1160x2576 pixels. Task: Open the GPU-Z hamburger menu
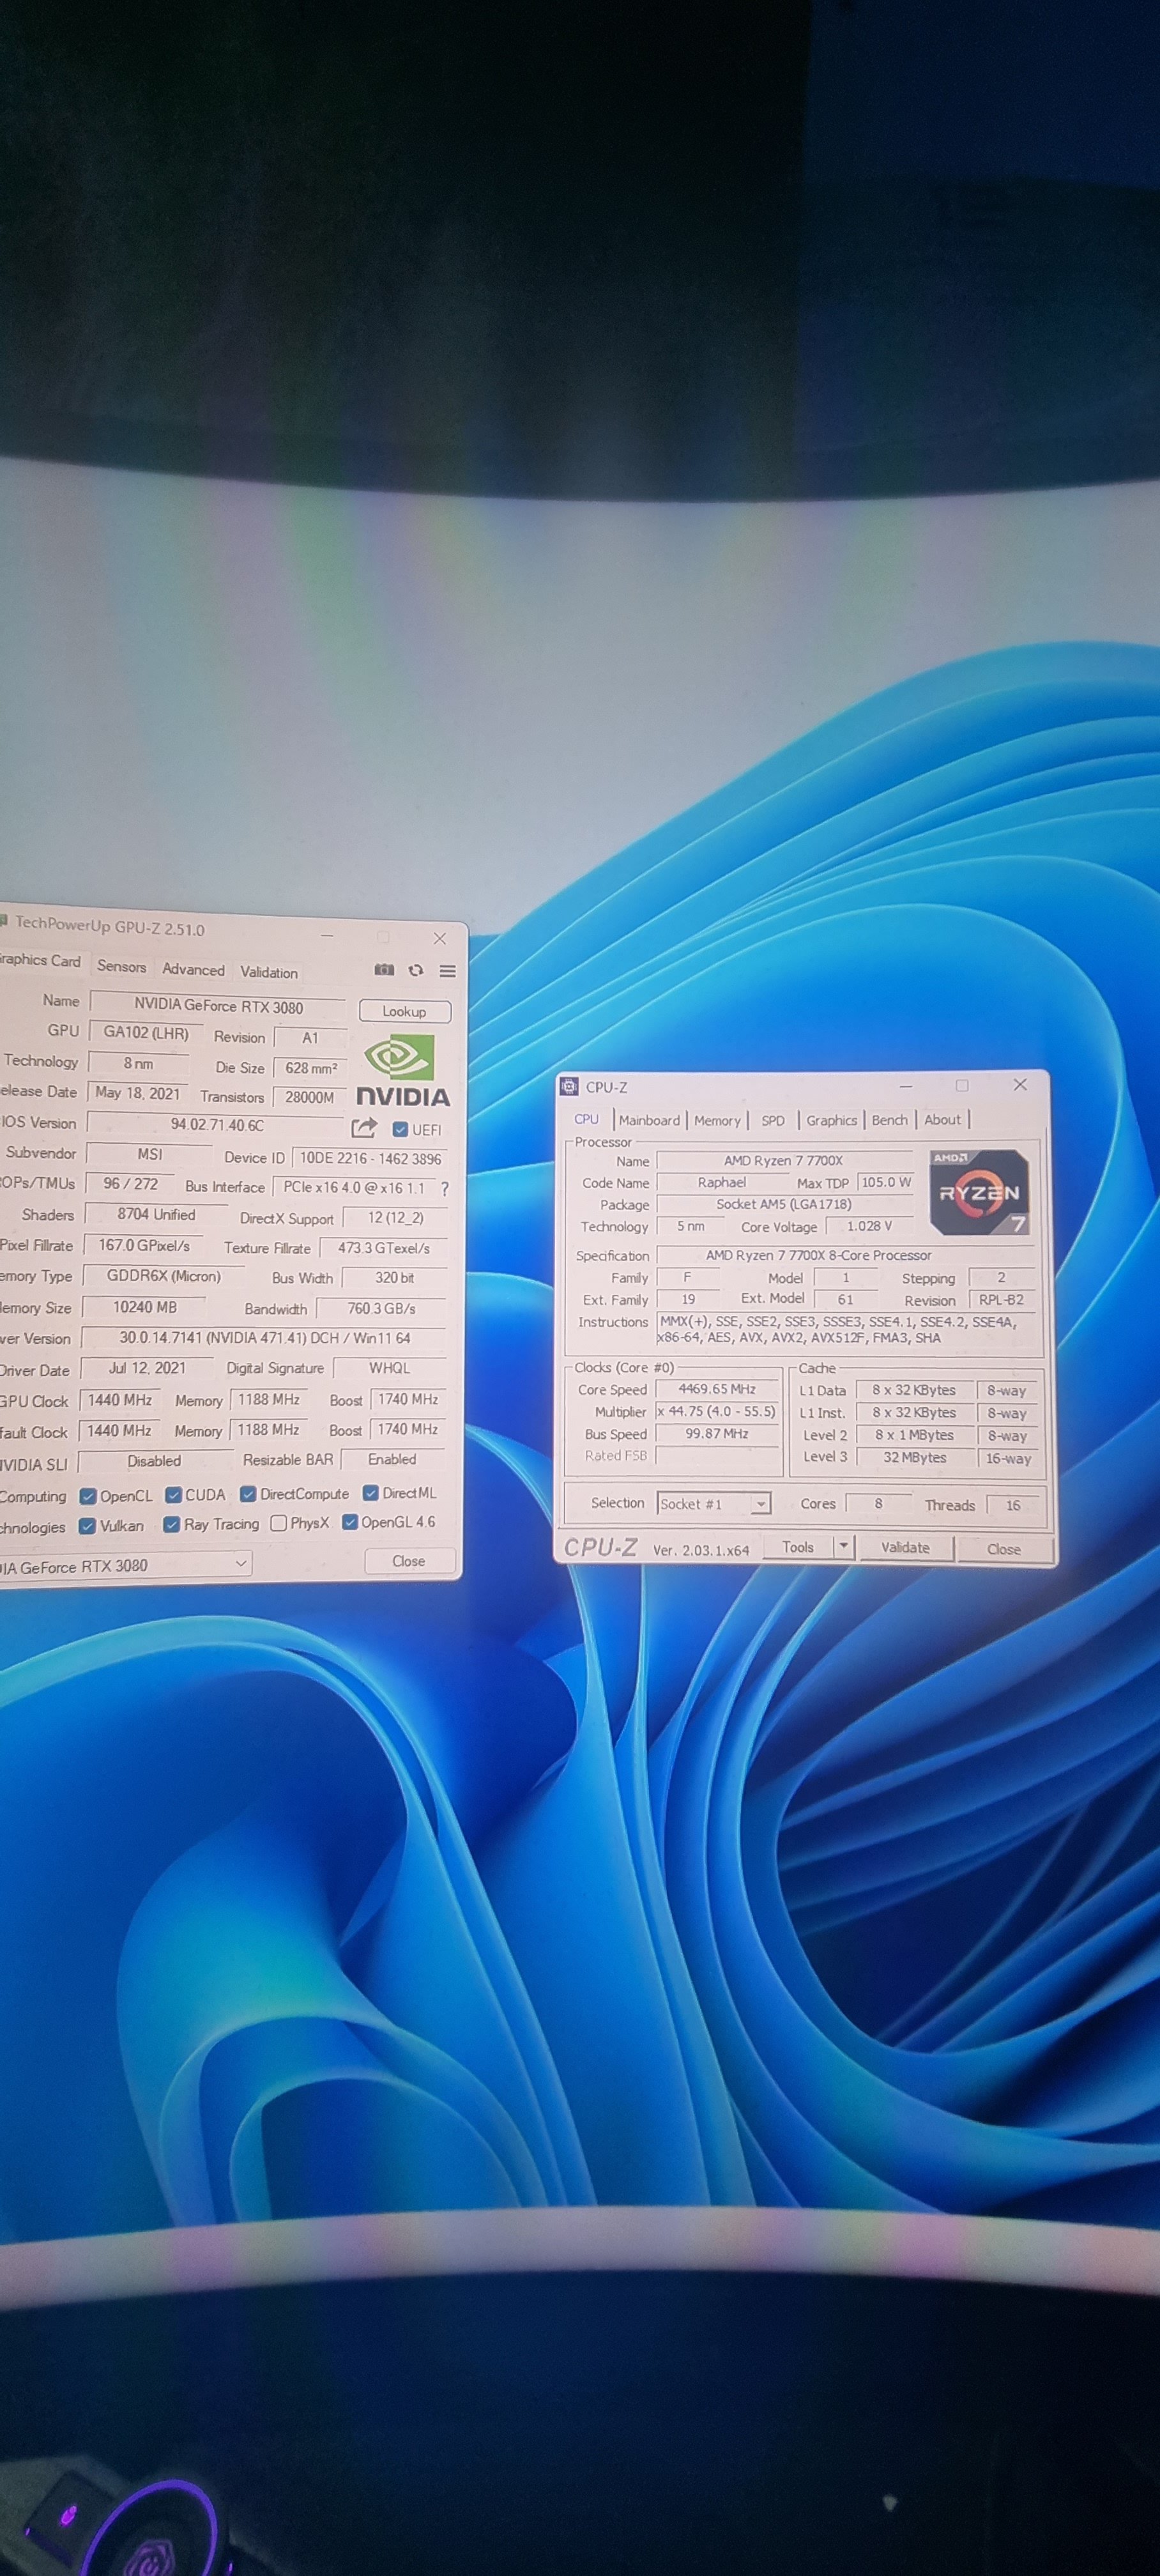click(448, 971)
